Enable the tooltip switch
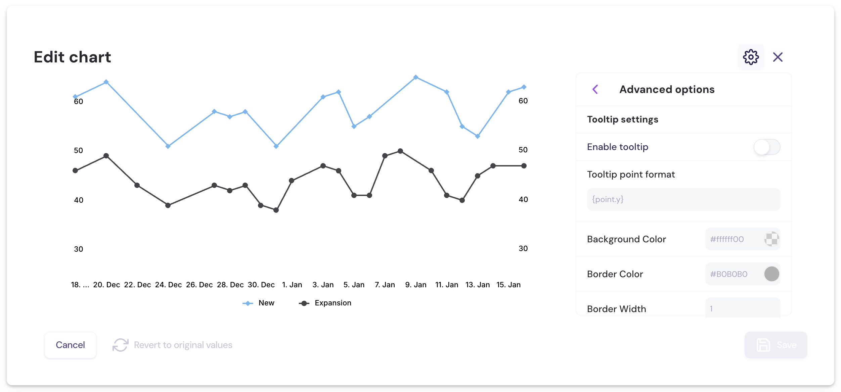 pos(767,147)
